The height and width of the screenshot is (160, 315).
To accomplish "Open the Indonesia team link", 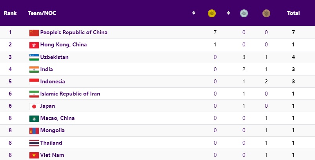I will 53,82.
